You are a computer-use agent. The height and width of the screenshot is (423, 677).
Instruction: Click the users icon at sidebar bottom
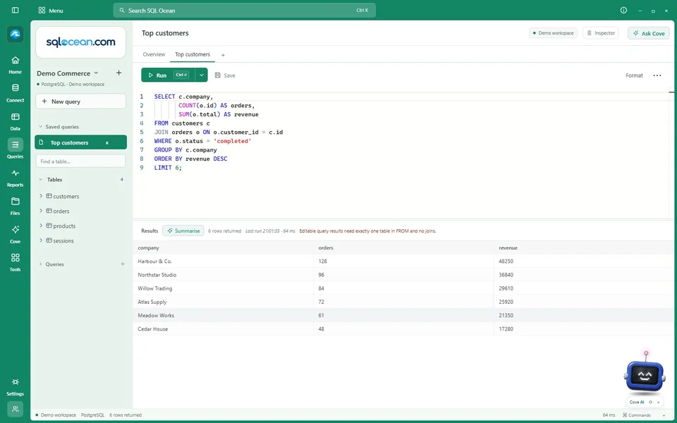(x=15, y=409)
